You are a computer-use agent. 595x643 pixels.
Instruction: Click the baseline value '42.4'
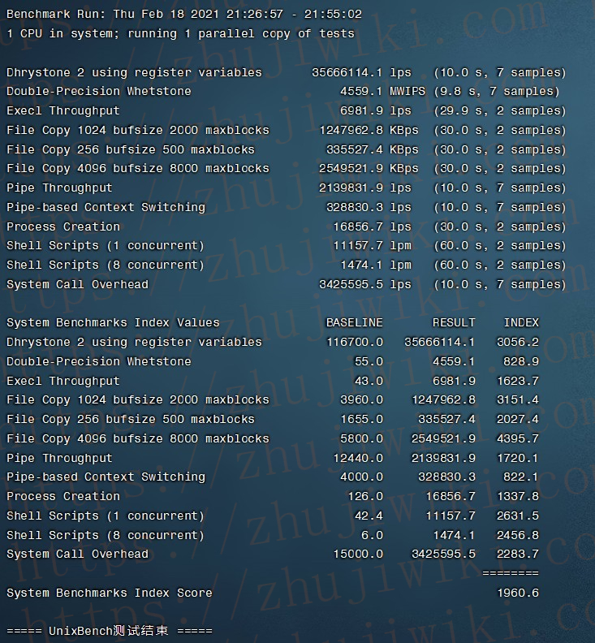tap(369, 515)
